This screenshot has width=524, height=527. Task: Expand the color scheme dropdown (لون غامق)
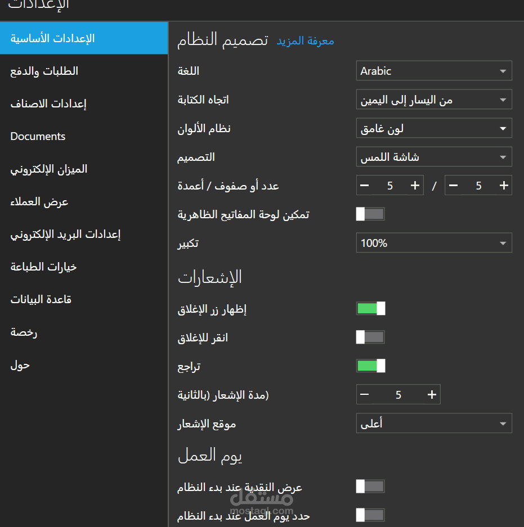(434, 129)
